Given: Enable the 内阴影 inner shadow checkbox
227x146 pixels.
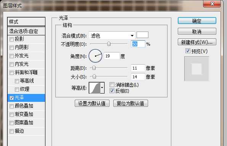Looking at the screenshot, I should 11,48.
